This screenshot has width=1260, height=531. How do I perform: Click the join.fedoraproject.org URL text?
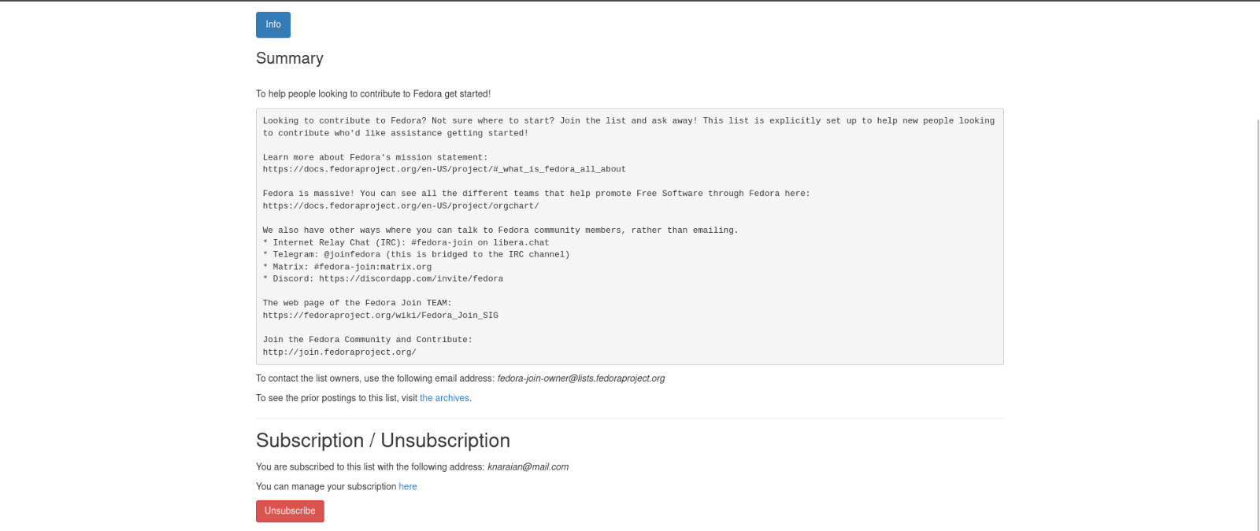tap(339, 352)
